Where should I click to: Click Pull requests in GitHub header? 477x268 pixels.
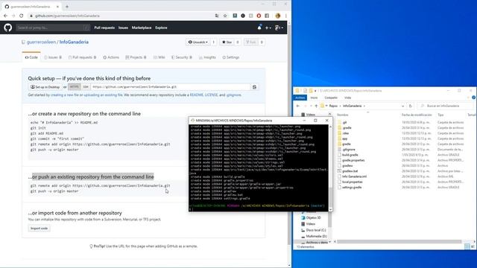point(104,28)
